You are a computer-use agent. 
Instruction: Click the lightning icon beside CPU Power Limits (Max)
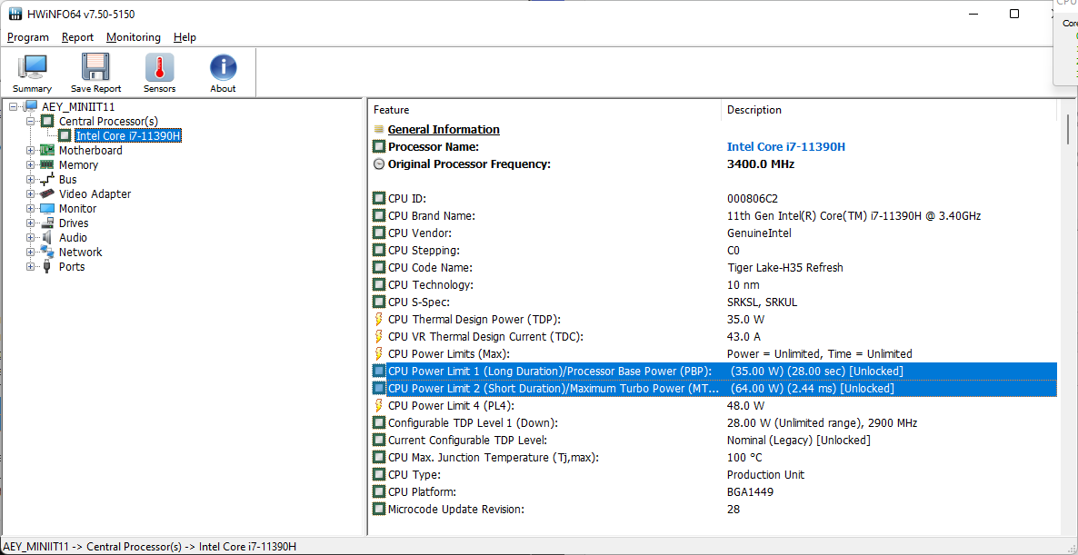(x=378, y=353)
